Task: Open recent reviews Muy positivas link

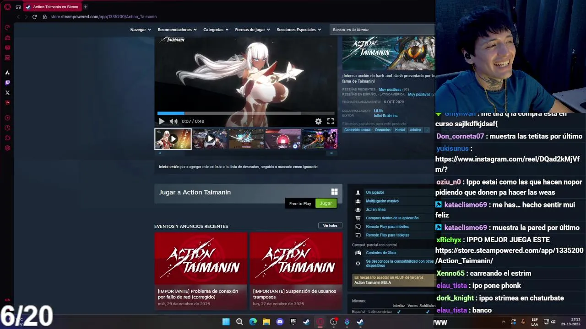Action: tap(390, 90)
